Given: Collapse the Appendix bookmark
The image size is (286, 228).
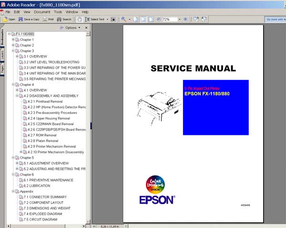Looking at the screenshot, I should 13,191.
